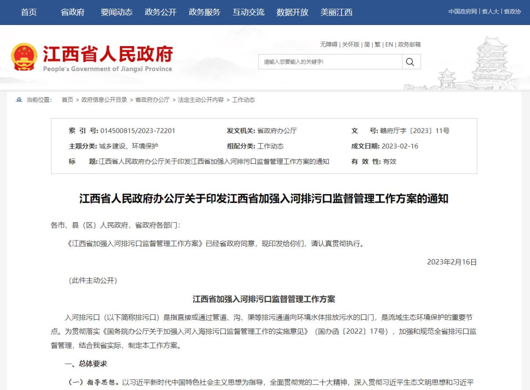Enable 无障碍 accessibility mode
Viewport: 530px width, 390px height.
pyautogui.click(x=329, y=45)
